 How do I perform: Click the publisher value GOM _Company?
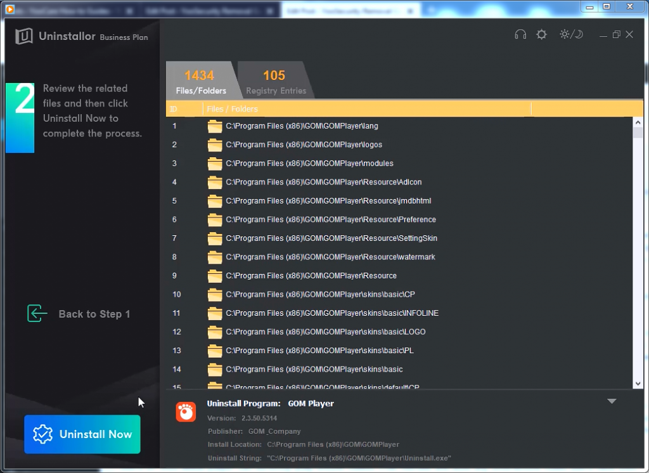[x=274, y=432]
